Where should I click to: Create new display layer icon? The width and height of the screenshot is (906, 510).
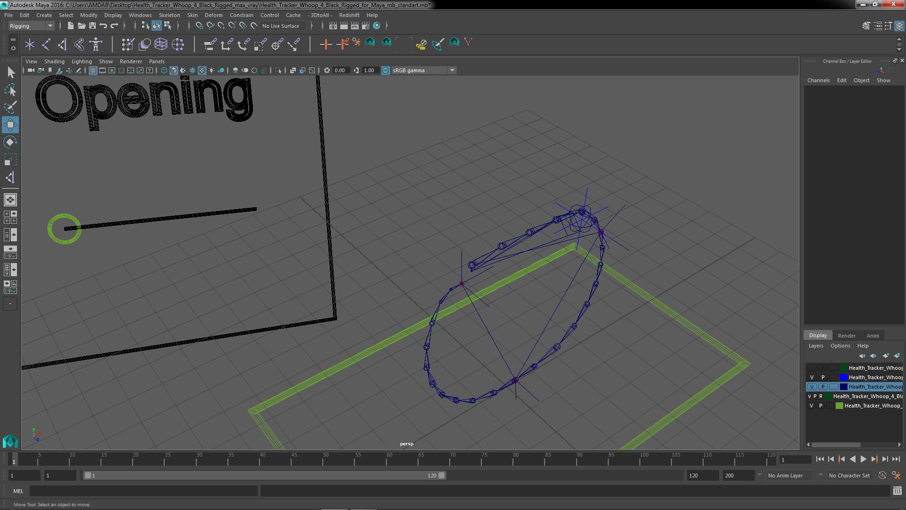886,356
